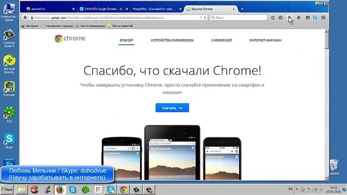Click the RU language indicator in the tray
347x195 pixels.
pos(291,189)
